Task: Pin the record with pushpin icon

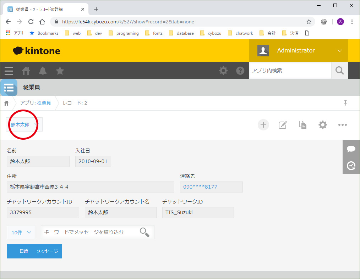Action: click(x=345, y=103)
